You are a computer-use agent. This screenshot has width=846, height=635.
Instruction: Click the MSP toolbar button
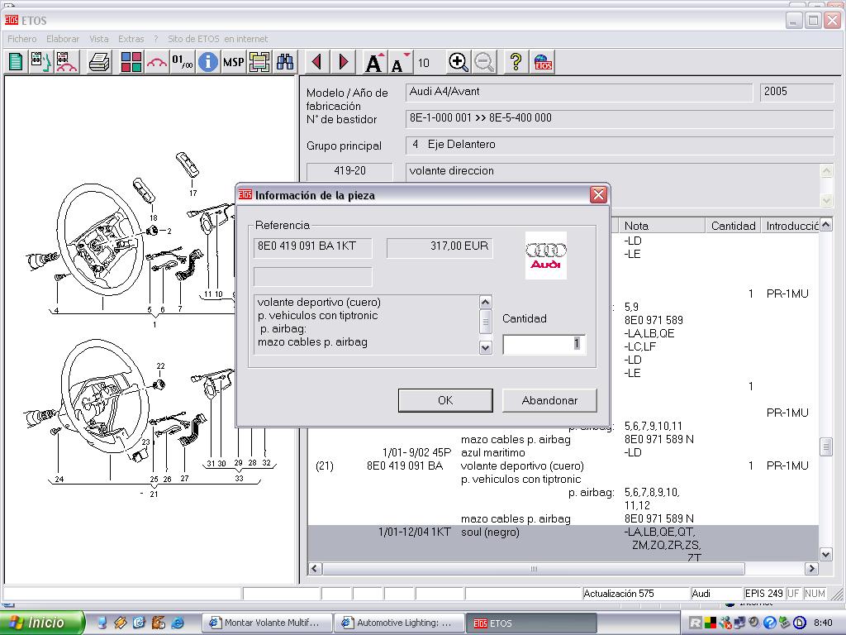234,62
